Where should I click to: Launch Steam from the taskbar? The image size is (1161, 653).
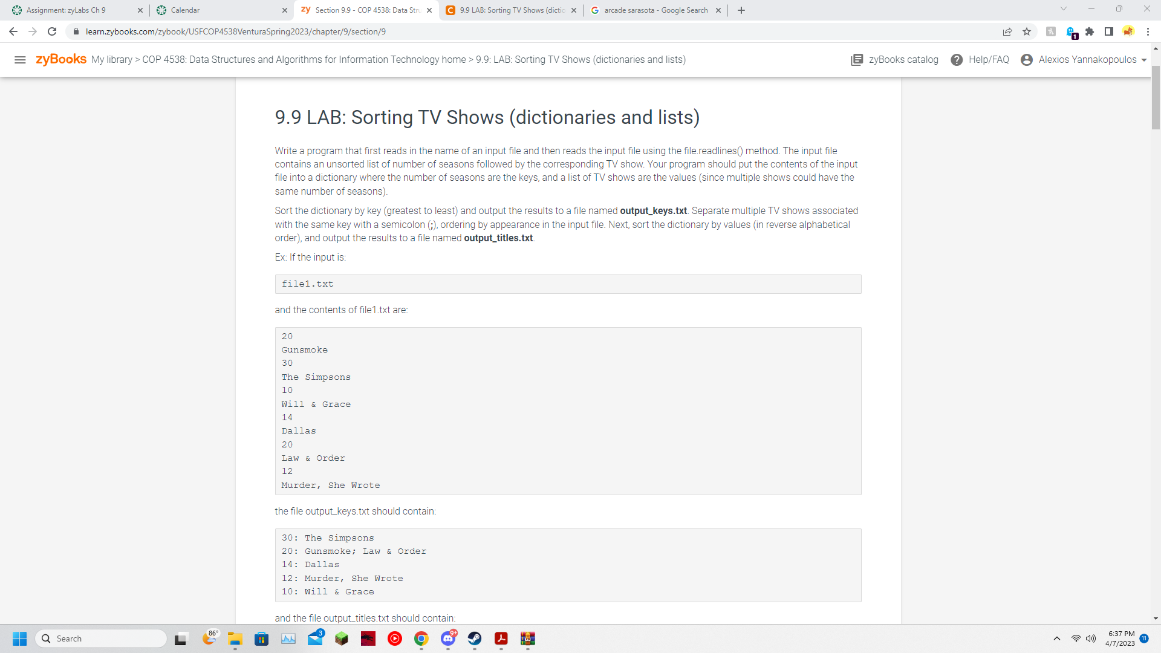(x=475, y=638)
